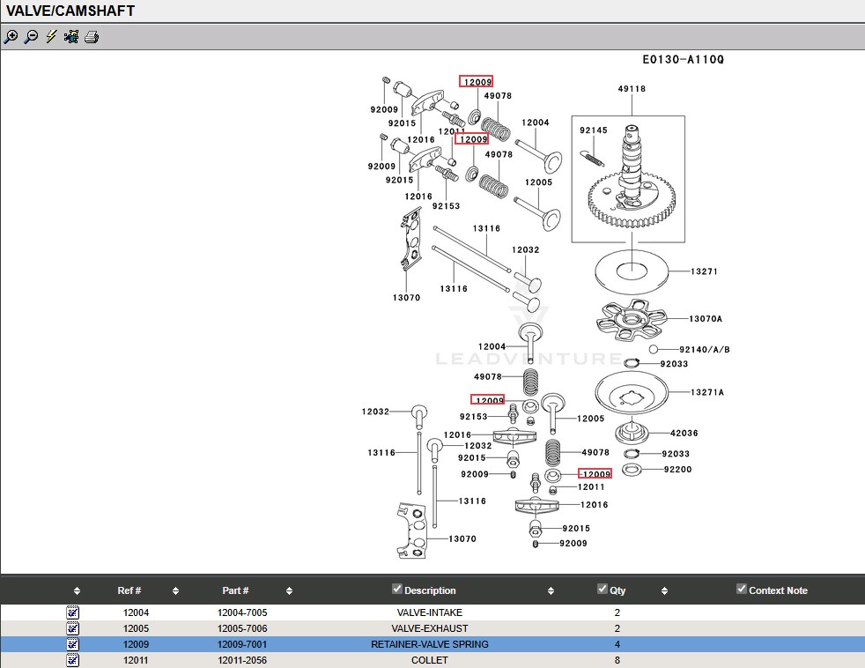Viewport: 865px width, 668px height.
Task: Click note icon on RETAINER-VALVE SPRING row
Action: click(x=72, y=644)
